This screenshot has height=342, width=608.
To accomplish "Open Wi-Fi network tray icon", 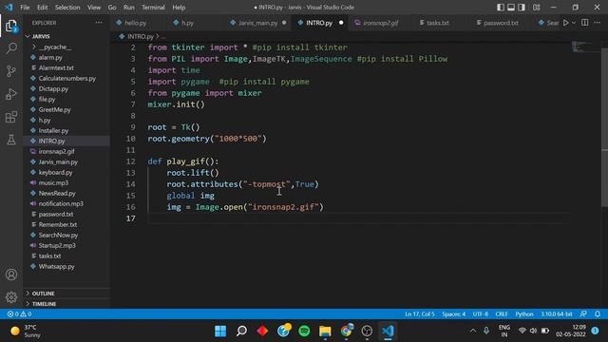I will 522,331.
